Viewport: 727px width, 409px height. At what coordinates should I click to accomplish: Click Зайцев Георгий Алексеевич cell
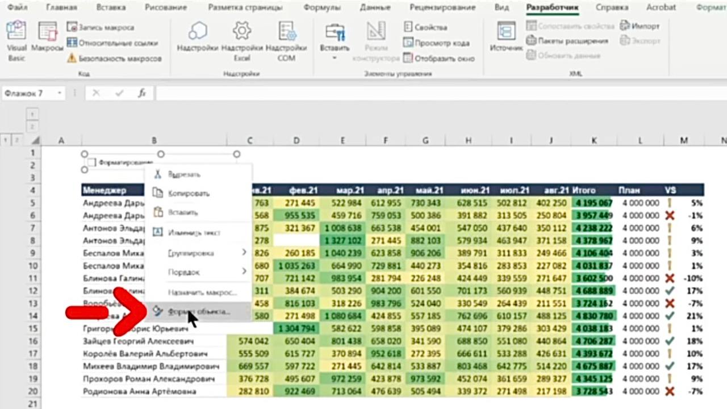pyautogui.click(x=154, y=341)
